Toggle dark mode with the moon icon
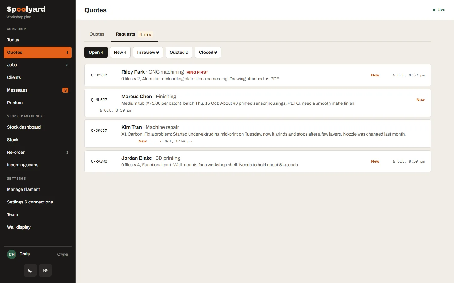This screenshot has width=454, height=283. 30,270
